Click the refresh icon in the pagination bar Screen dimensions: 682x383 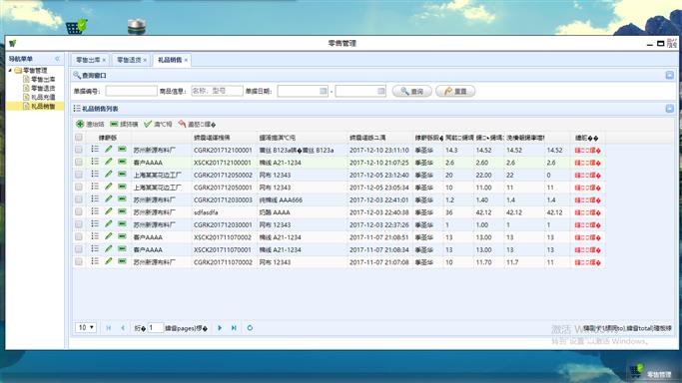coord(250,328)
